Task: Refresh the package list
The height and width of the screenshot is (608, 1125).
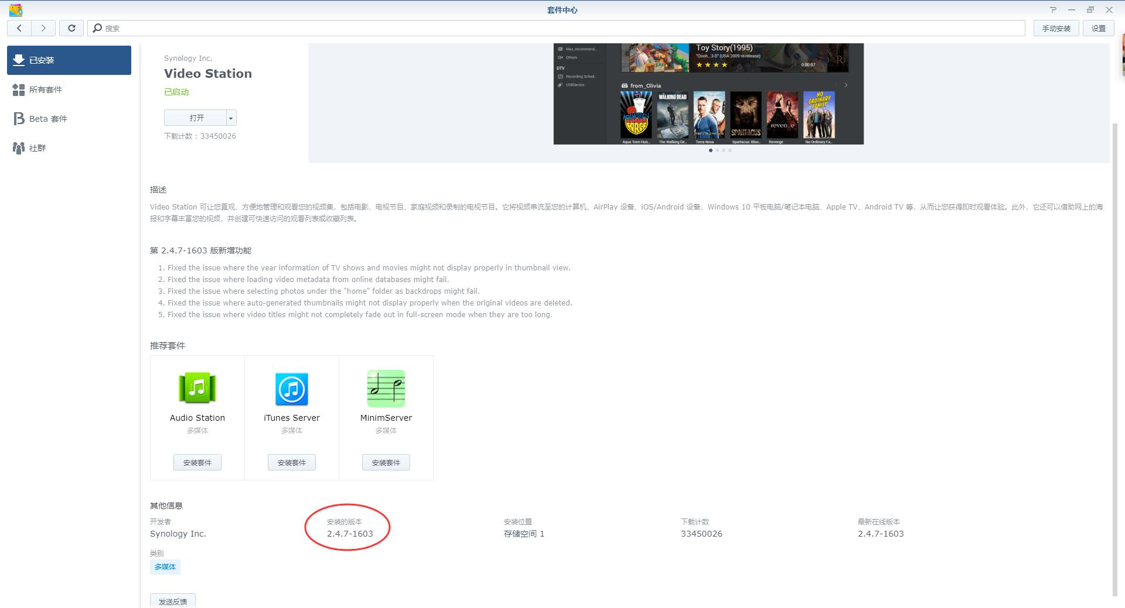Action: click(71, 28)
